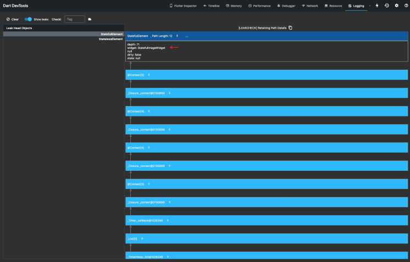Trigger hot reload via lightning bolt icon
The image size is (410, 262).
[x=377, y=5]
